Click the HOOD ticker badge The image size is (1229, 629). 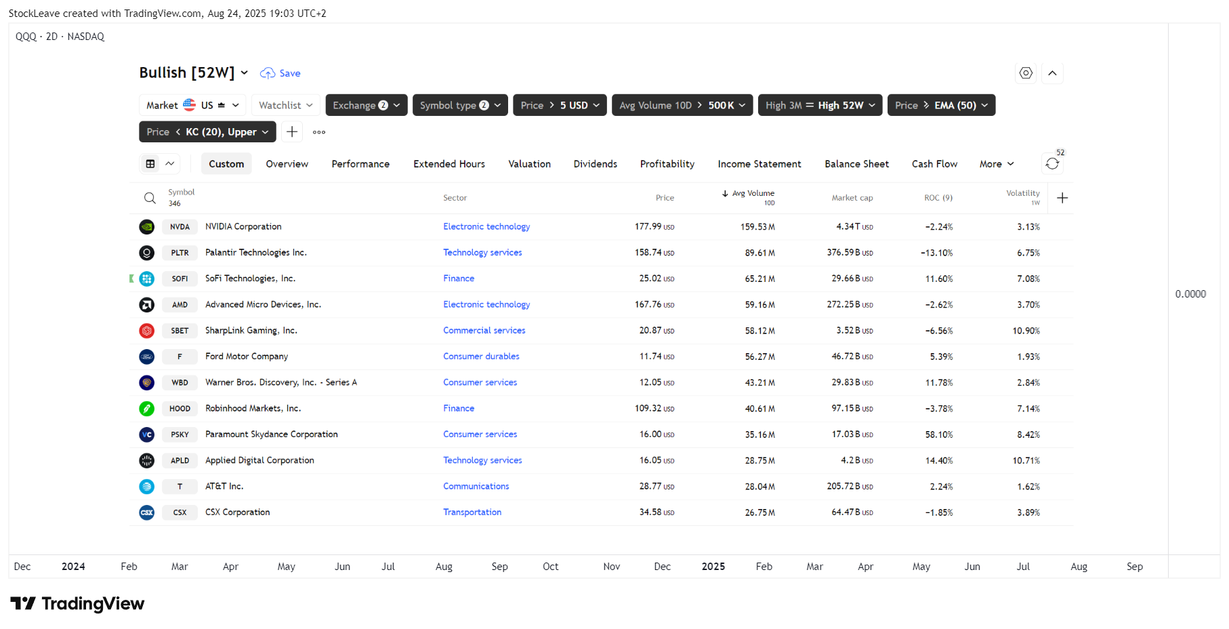(180, 409)
